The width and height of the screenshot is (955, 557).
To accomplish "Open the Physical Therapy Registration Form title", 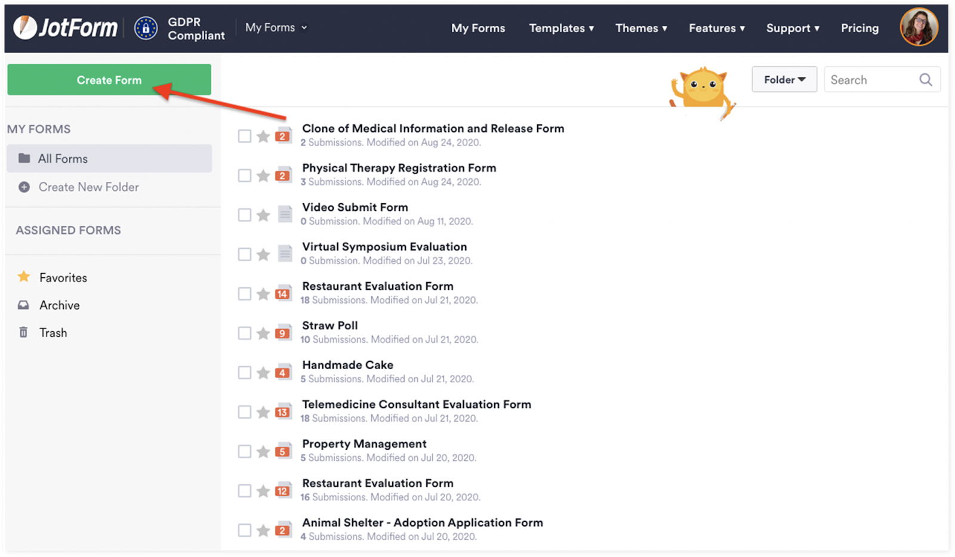I will coord(399,168).
